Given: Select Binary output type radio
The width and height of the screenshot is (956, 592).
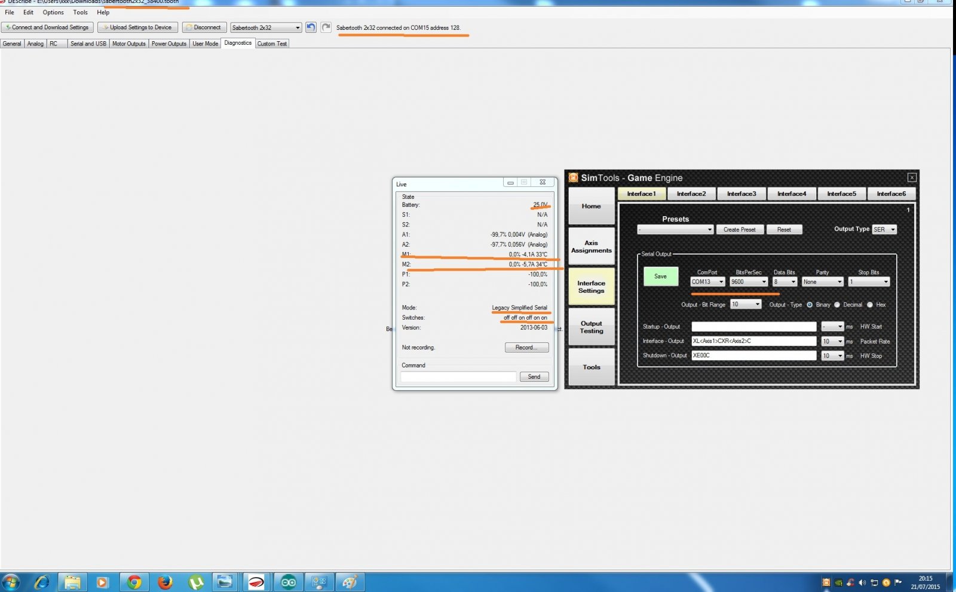Looking at the screenshot, I should 810,305.
